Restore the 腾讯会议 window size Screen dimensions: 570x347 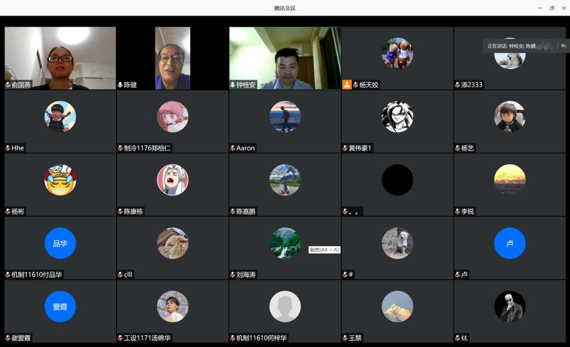552,8
